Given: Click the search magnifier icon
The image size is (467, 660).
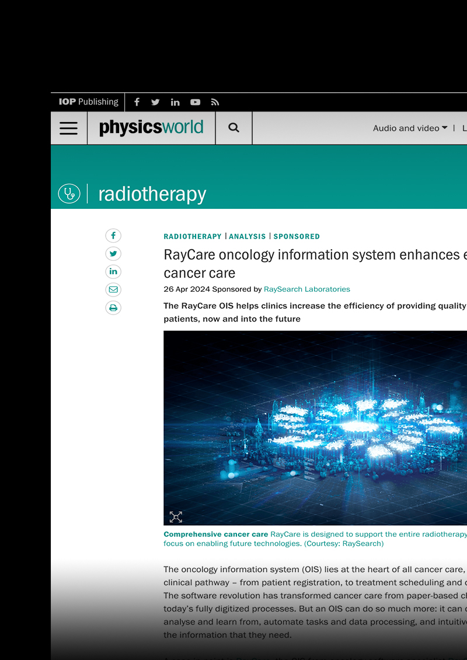Looking at the screenshot, I should [x=233, y=128].
